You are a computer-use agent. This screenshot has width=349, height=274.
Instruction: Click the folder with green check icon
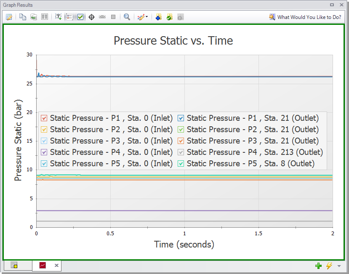pos(170,17)
